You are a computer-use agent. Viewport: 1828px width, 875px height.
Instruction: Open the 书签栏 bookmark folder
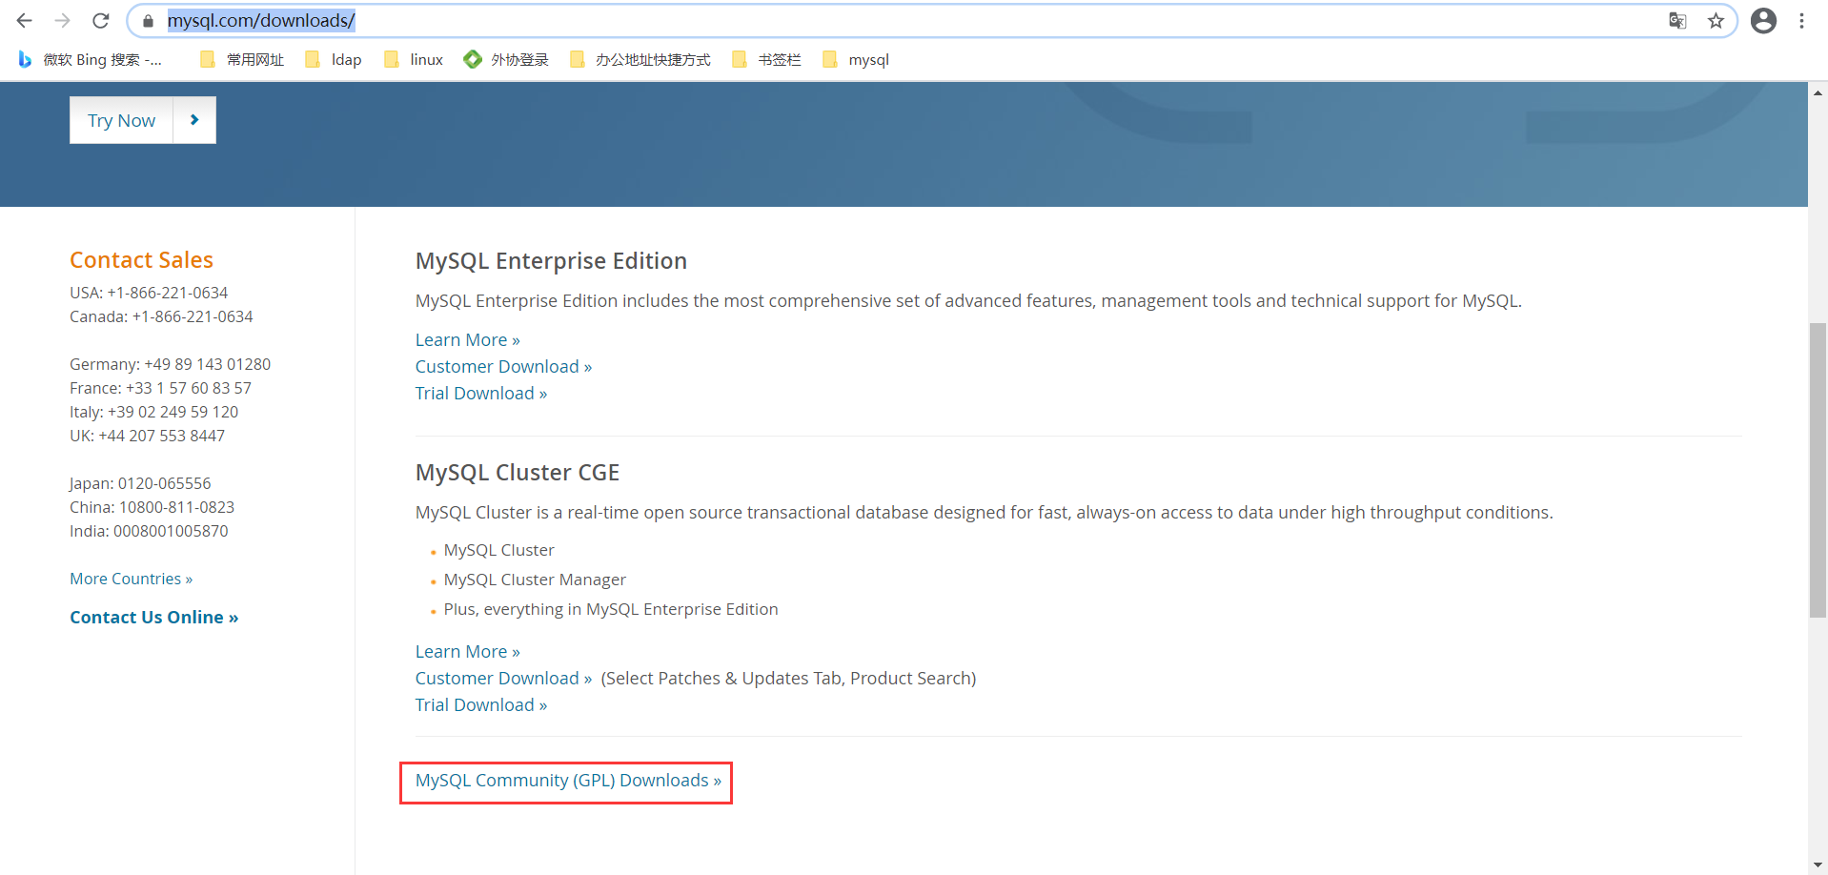[766, 59]
